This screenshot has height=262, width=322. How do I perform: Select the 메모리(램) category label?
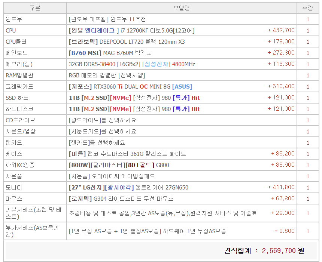point(19,64)
